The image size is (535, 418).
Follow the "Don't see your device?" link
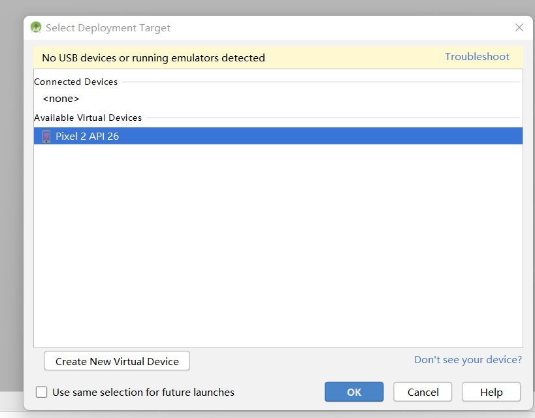(468, 360)
